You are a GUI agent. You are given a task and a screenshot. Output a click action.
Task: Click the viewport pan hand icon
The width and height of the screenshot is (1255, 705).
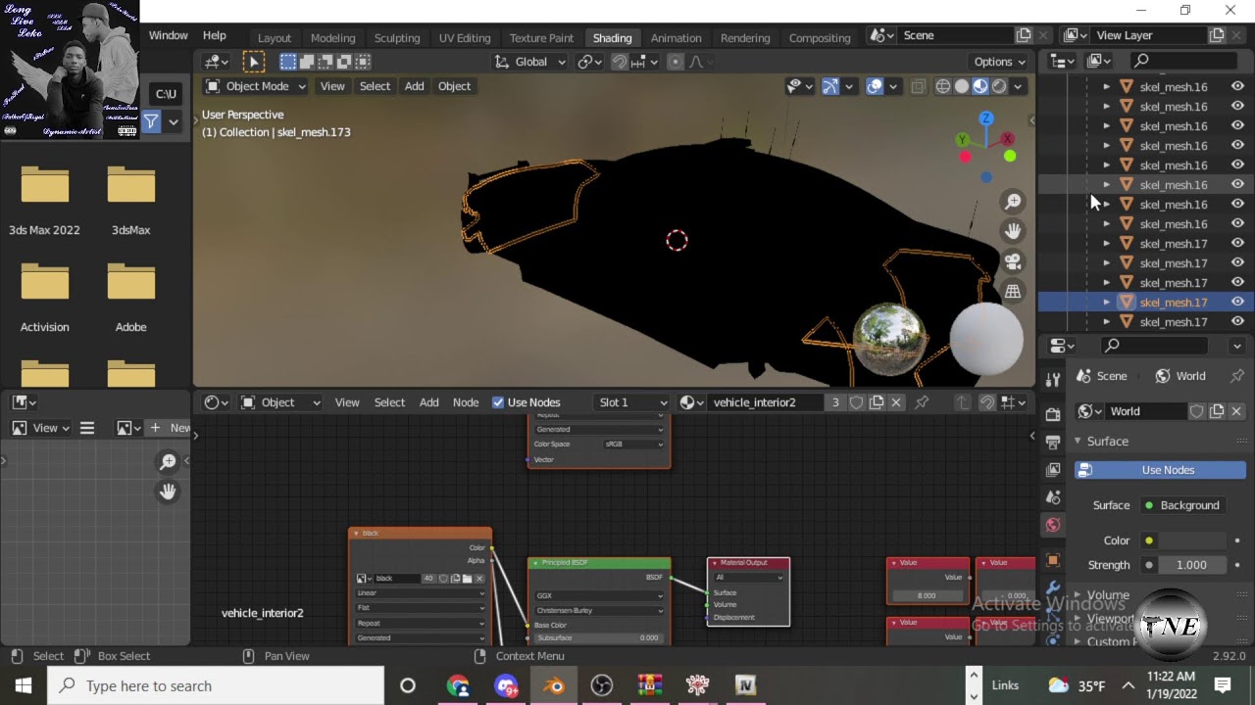click(x=1013, y=231)
